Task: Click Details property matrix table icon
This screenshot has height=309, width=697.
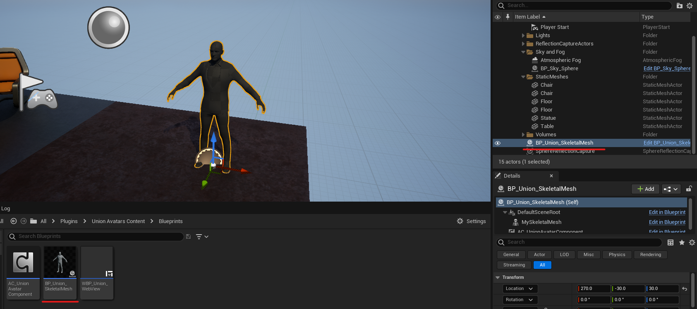Action: click(671, 242)
